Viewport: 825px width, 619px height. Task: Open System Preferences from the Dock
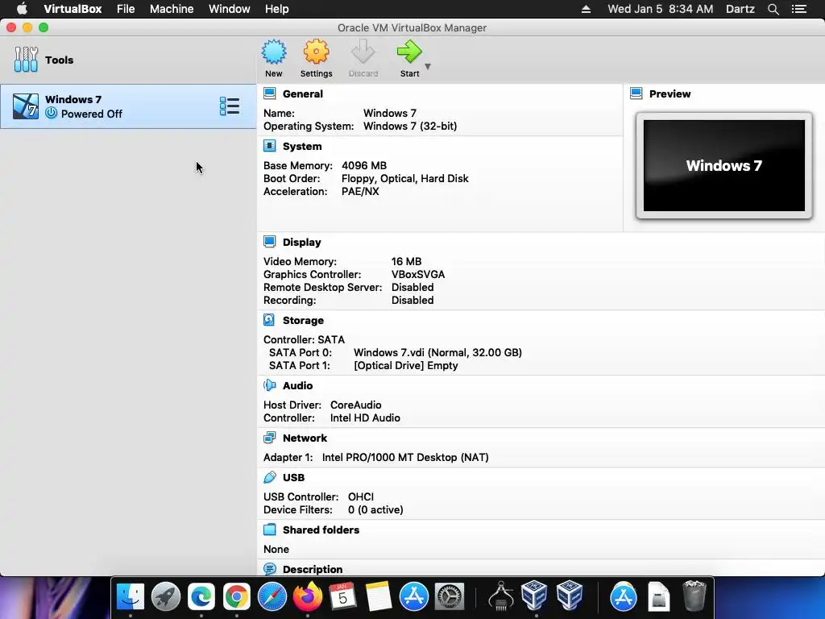pos(450,596)
